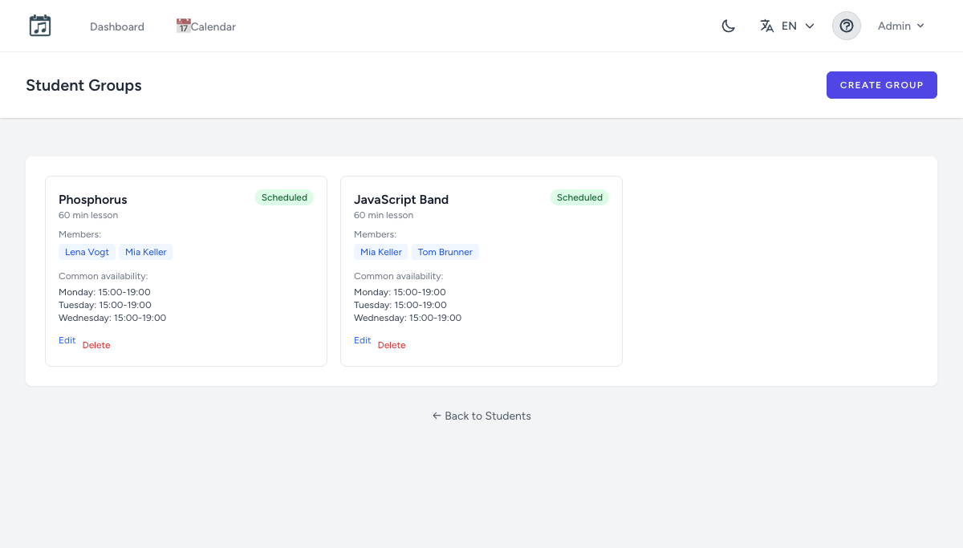Open the Admin user menu
The image size is (963, 548).
(x=901, y=26)
